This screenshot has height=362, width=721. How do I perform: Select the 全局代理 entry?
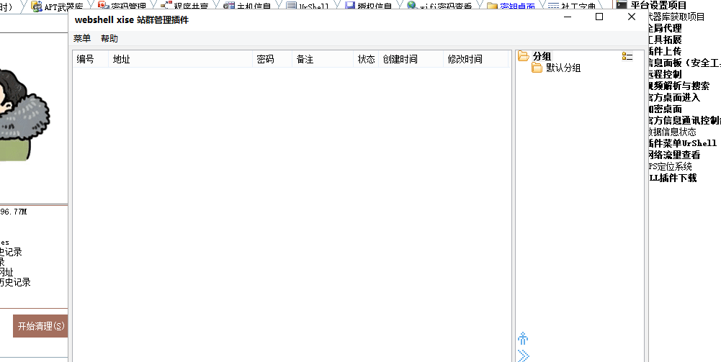click(664, 28)
